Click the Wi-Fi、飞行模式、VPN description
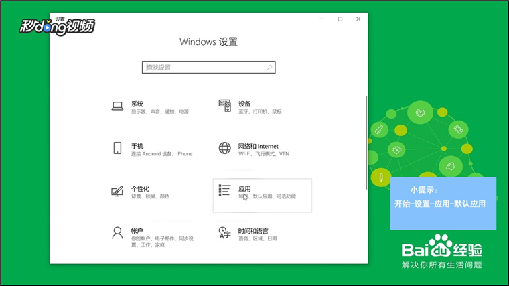509x286 pixels. (x=264, y=154)
